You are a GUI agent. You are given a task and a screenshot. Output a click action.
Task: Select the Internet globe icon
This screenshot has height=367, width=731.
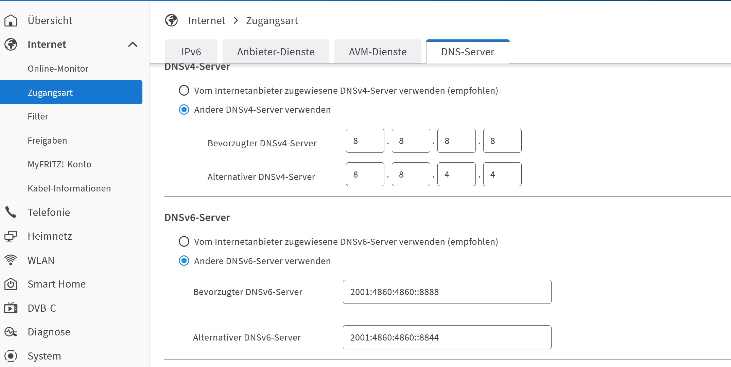click(10, 44)
